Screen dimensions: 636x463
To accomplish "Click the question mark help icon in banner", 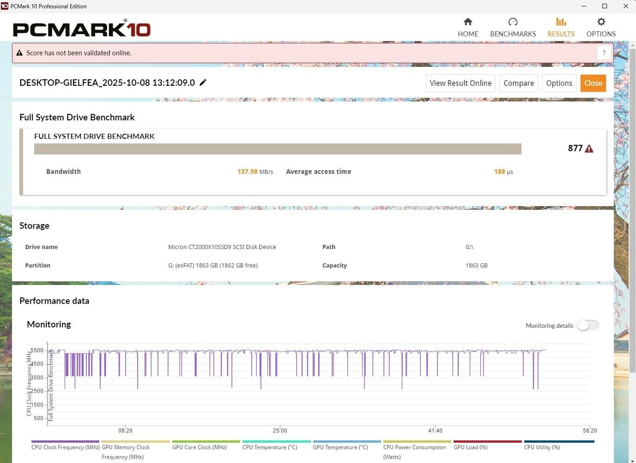I will pos(604,53).
